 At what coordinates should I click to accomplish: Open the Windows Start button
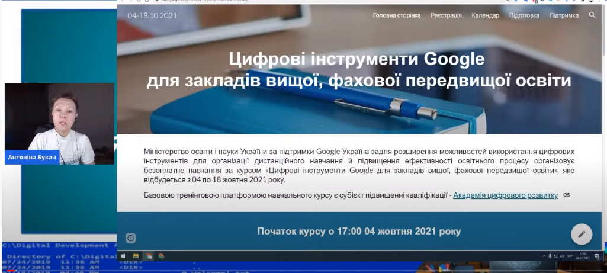click(x=123, y=256)
